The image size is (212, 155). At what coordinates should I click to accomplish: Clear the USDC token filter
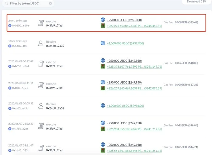pos(51,3)
